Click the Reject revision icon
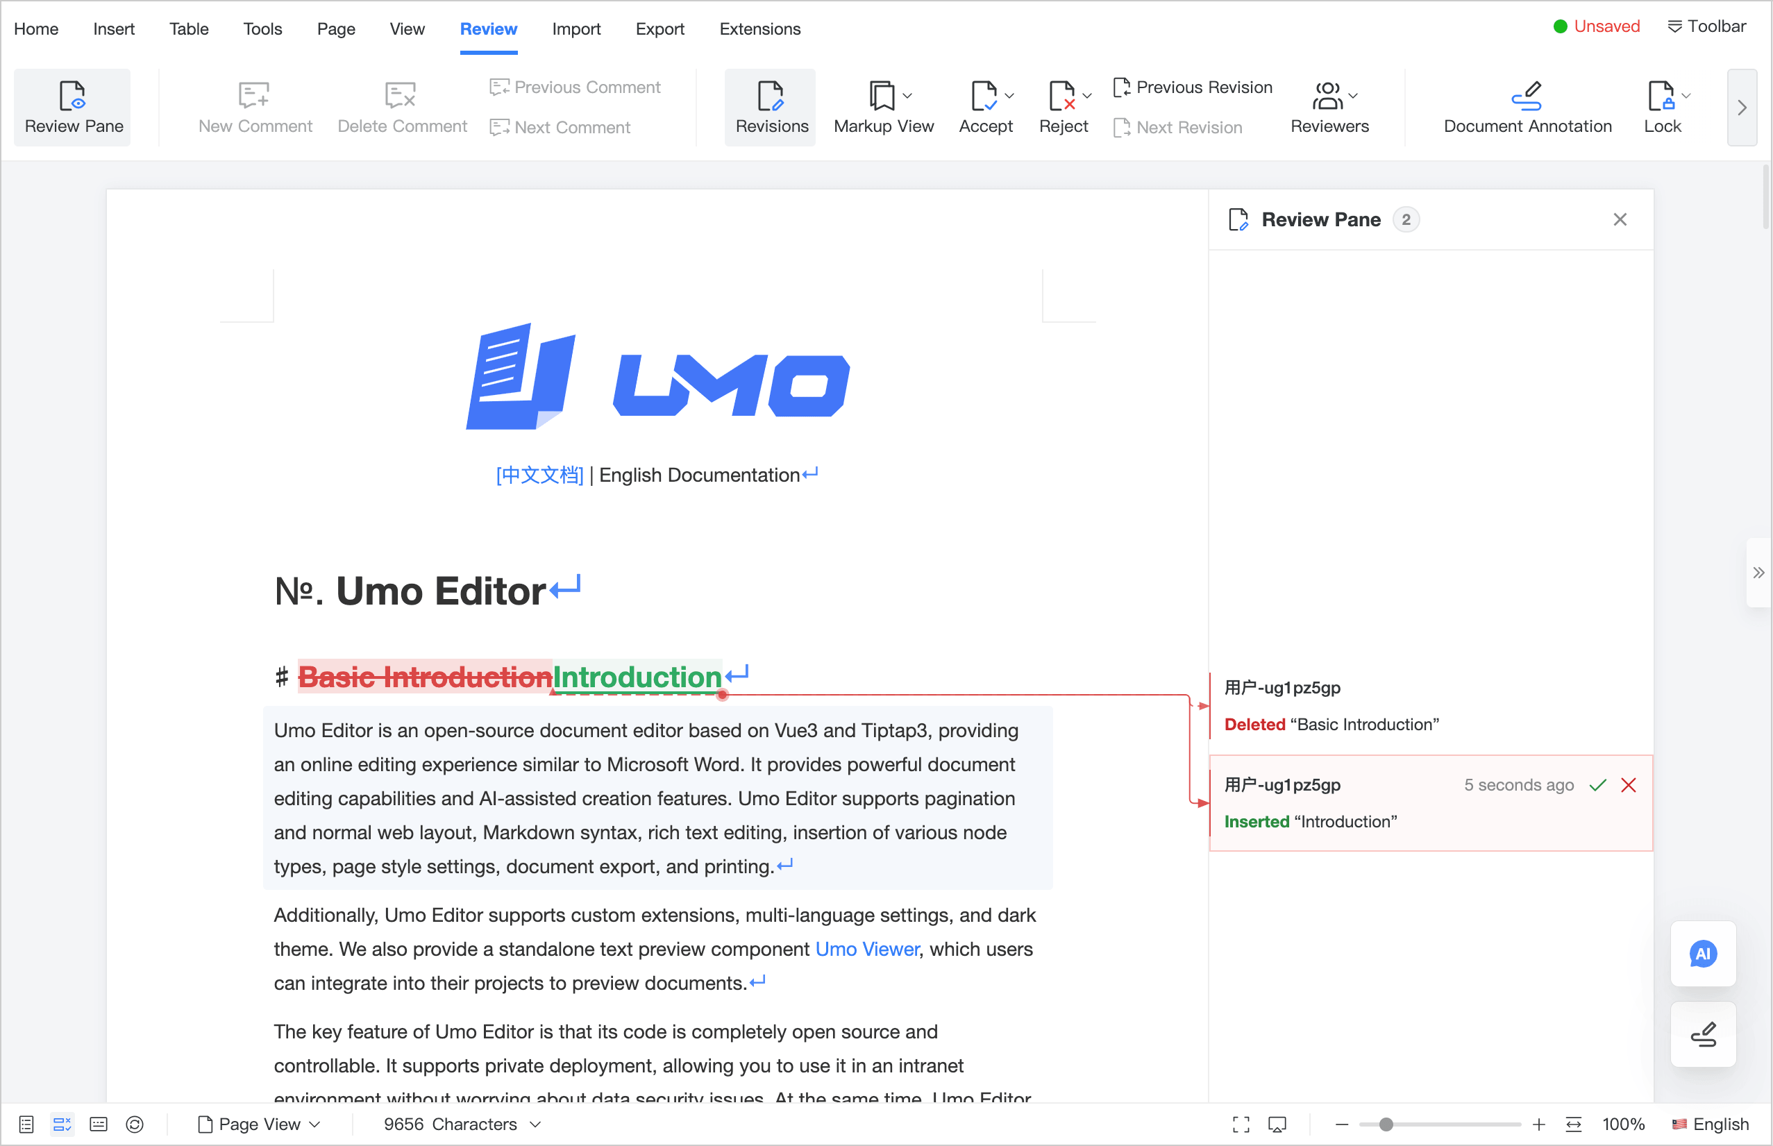 (x=1061, y=94)
